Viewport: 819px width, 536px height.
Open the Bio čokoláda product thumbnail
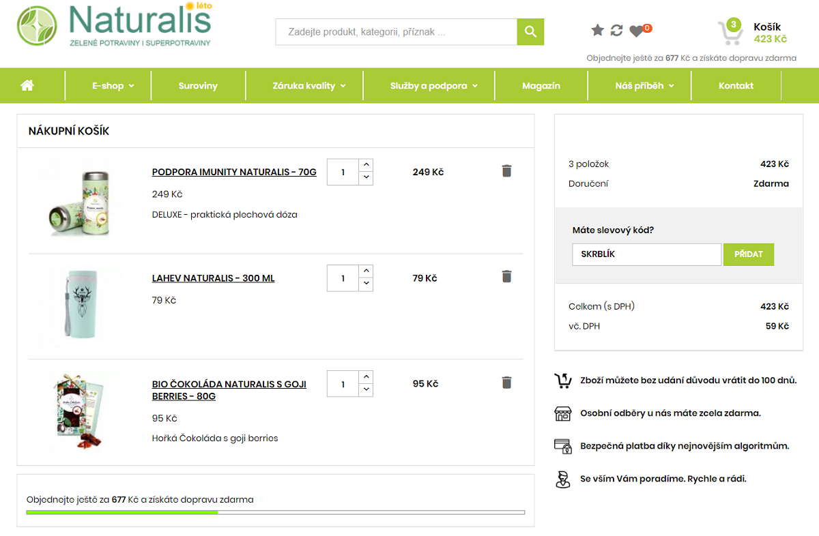pyautogui.click(x=80, y=413)
